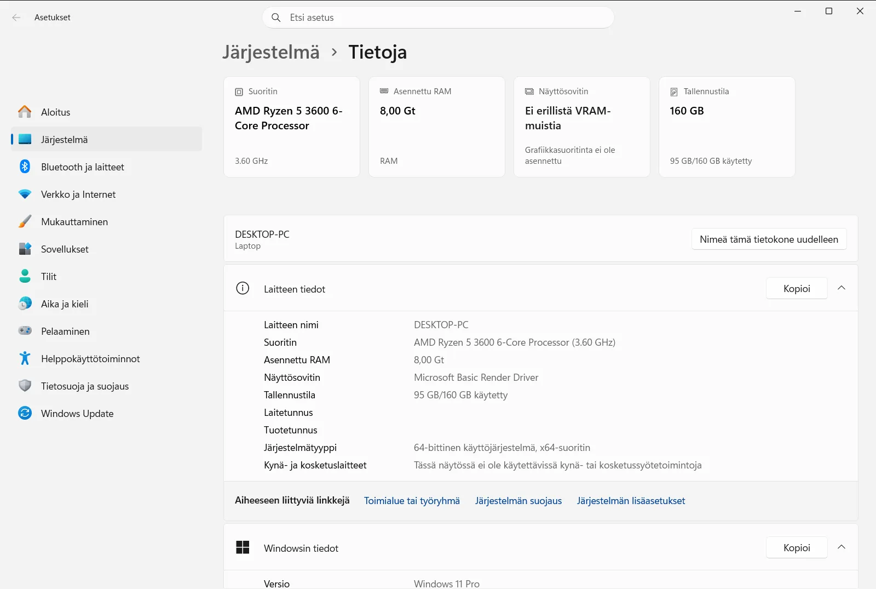Open Järjestelmän lisäasetukset link

tap(631, 501)
